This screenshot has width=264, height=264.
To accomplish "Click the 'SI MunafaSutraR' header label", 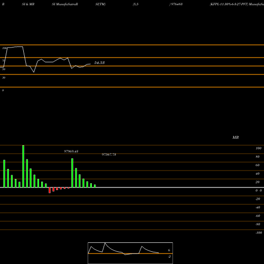I will [65, 4].
